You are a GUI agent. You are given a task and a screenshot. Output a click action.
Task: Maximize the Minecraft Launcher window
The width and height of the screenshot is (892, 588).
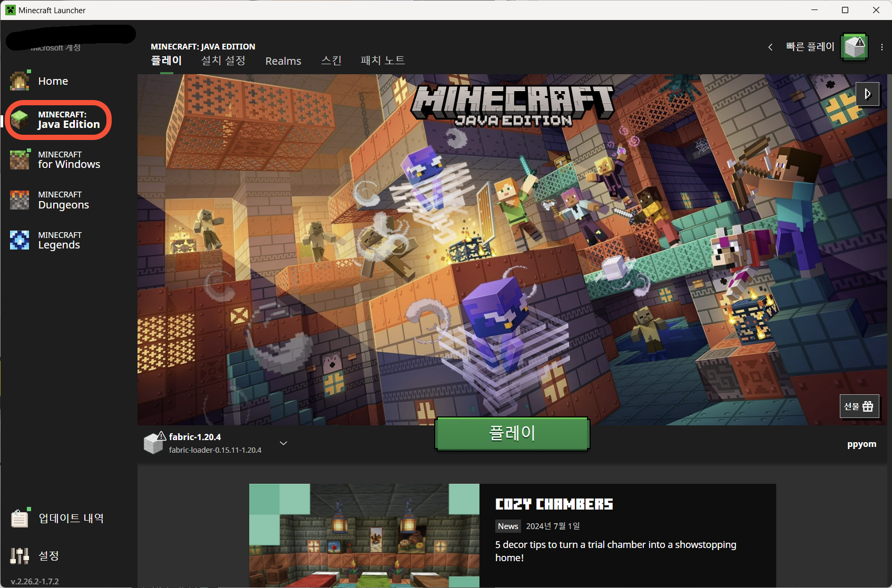point(845,10)
